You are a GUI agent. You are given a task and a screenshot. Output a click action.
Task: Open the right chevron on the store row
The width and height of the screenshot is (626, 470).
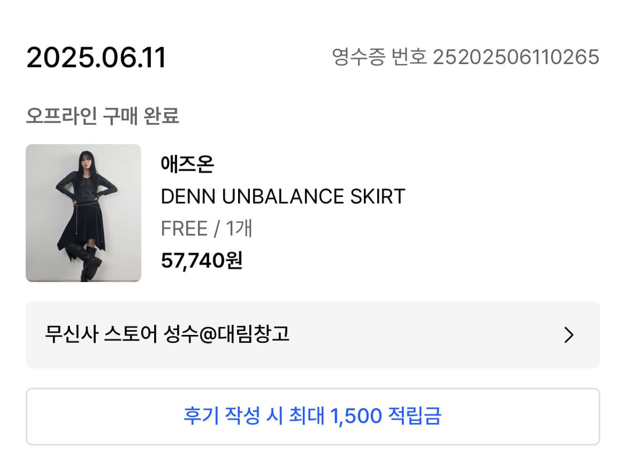(x=569, y=335)
